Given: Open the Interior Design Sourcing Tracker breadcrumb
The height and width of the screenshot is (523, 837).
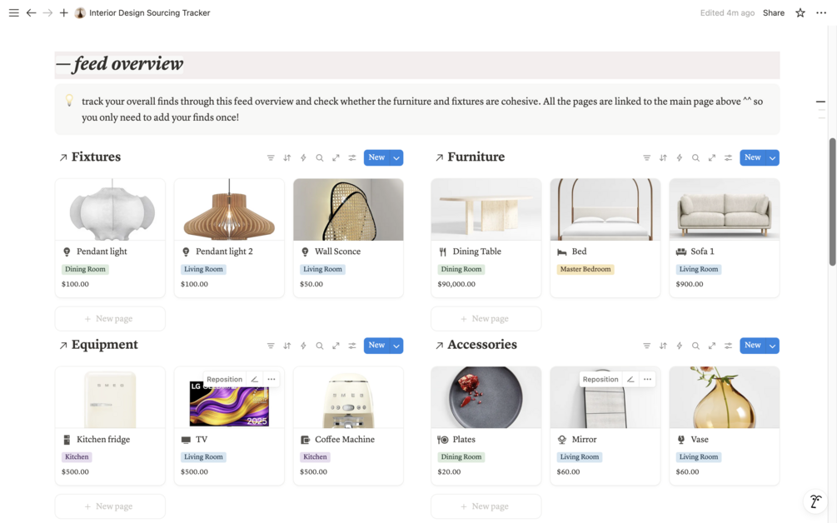Looking at the screenshot, I should [x=149, y=12].
